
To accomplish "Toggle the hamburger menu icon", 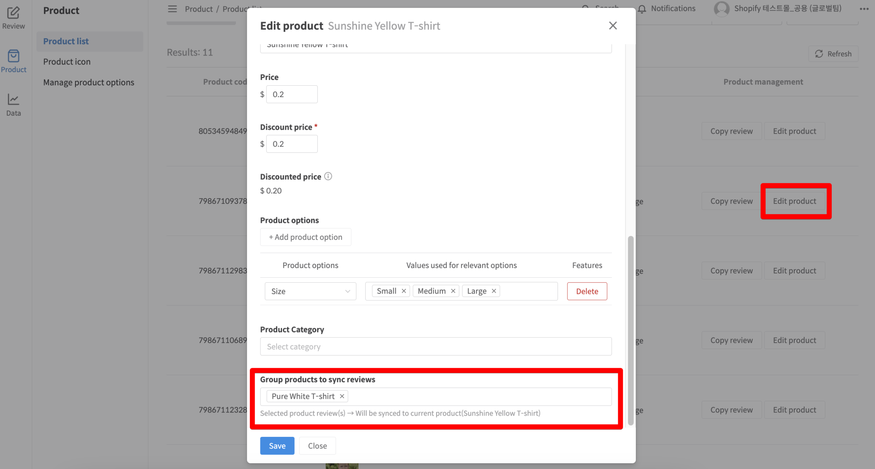I will click(x=172, y=9).
